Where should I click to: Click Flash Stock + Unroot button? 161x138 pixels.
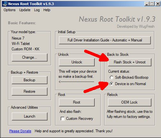coord(130,62)
